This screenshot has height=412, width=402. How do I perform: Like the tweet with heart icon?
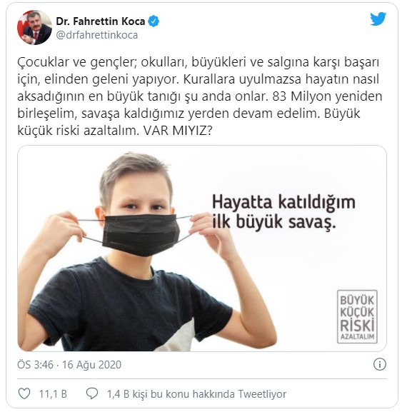(24, 394)
